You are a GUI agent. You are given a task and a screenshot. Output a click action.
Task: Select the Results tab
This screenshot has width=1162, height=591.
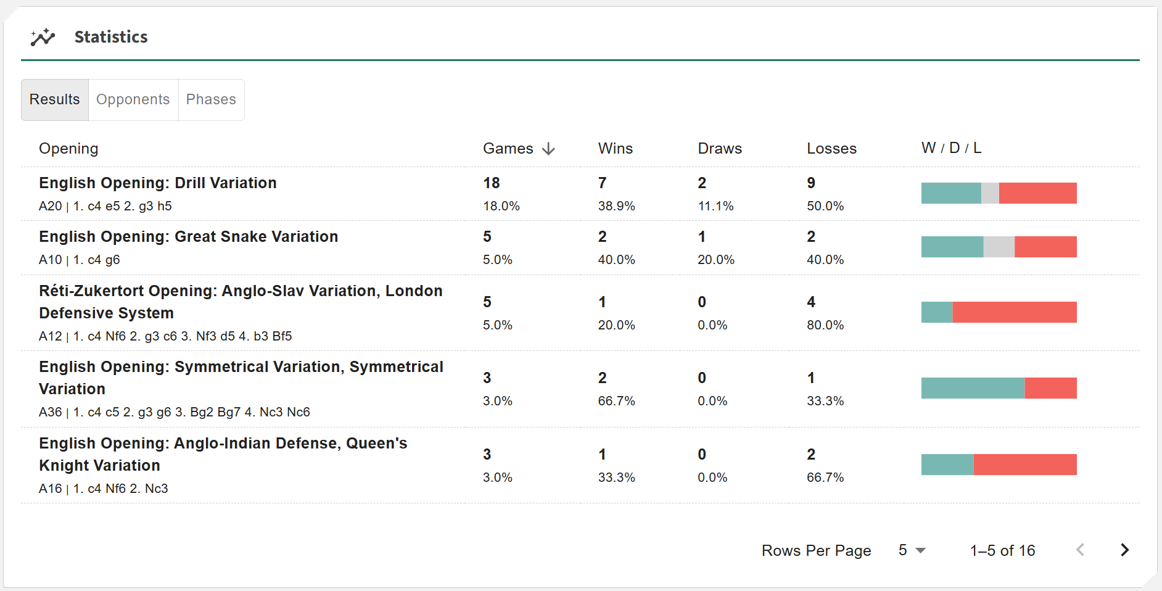55,99
